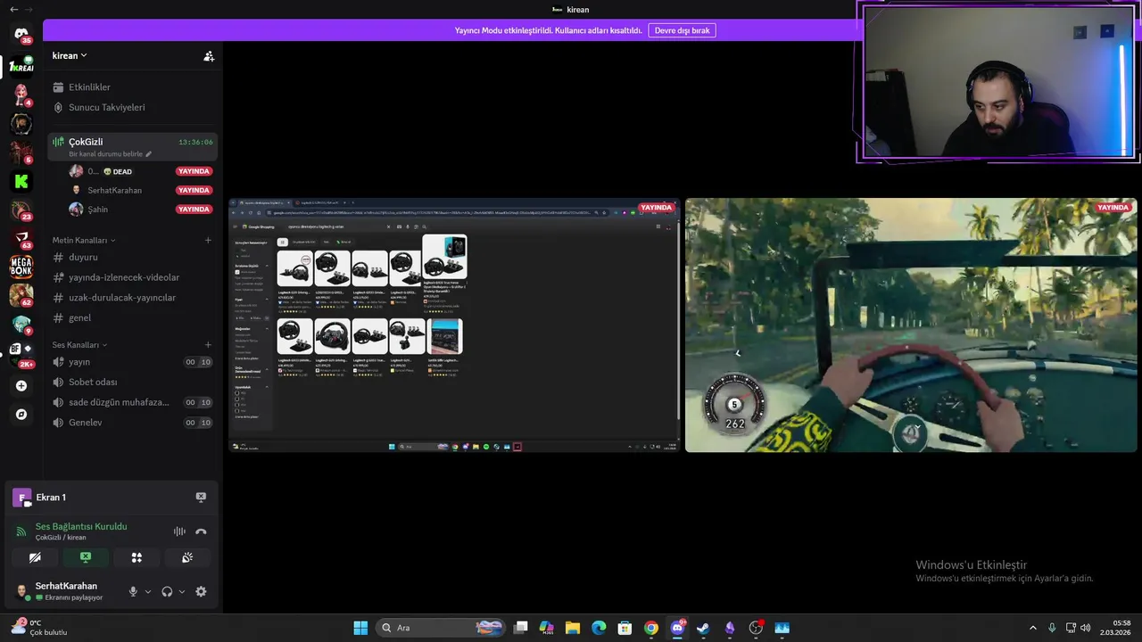Open the soundboard button

click(x=187, y=557)
